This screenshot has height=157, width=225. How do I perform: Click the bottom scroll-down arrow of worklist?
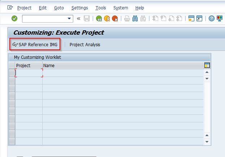207,141
